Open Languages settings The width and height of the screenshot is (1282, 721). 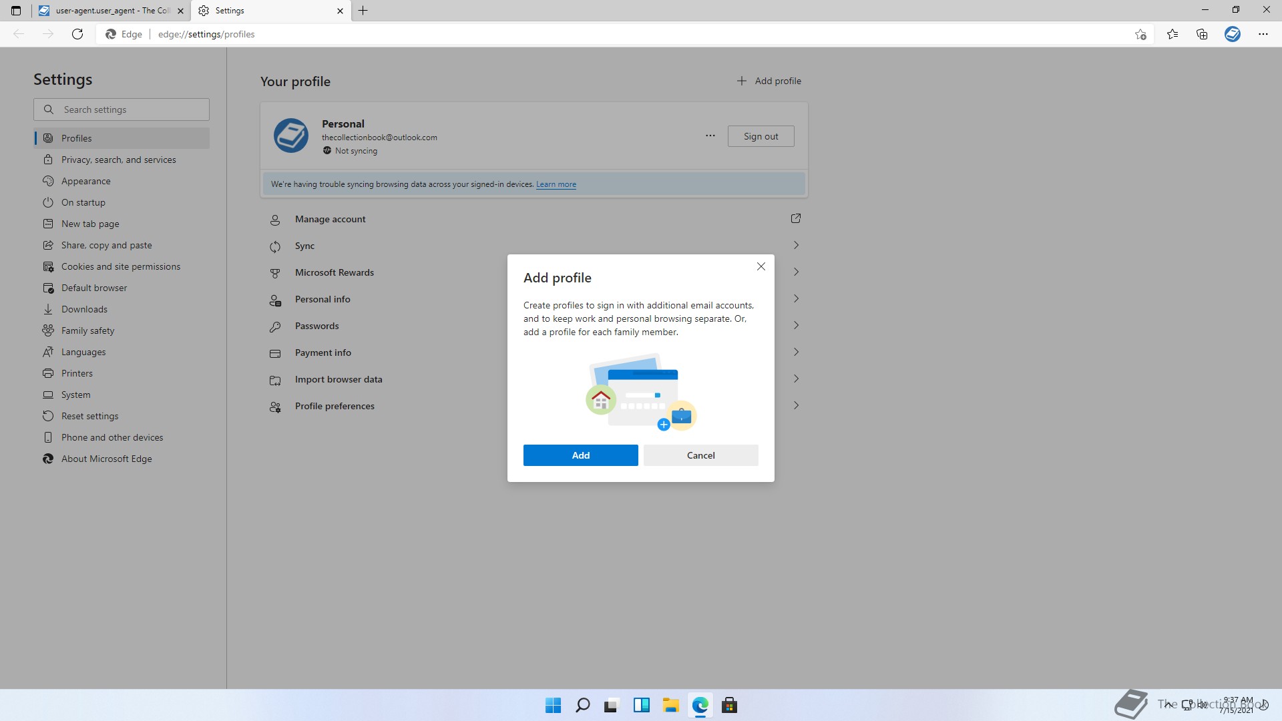click(x=122, y=352)
